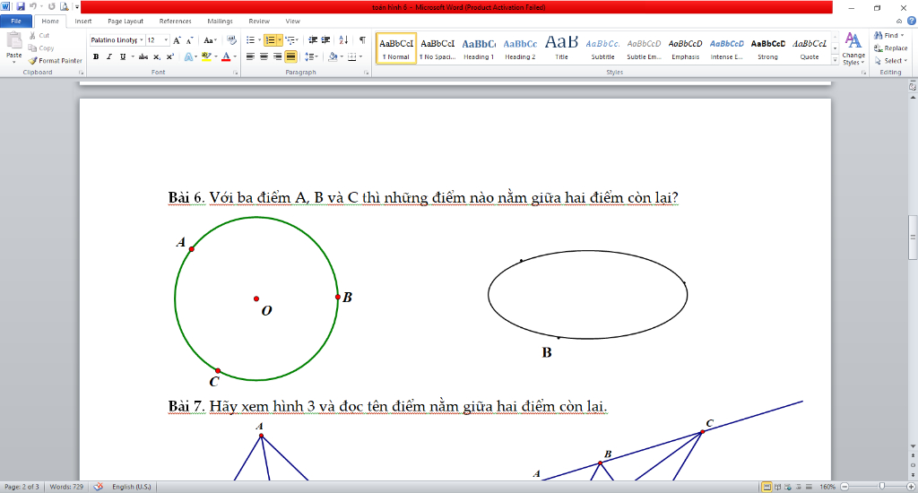The height and width of the screenshot is (493, 918).
Task: Align text left
Action: 251,56
